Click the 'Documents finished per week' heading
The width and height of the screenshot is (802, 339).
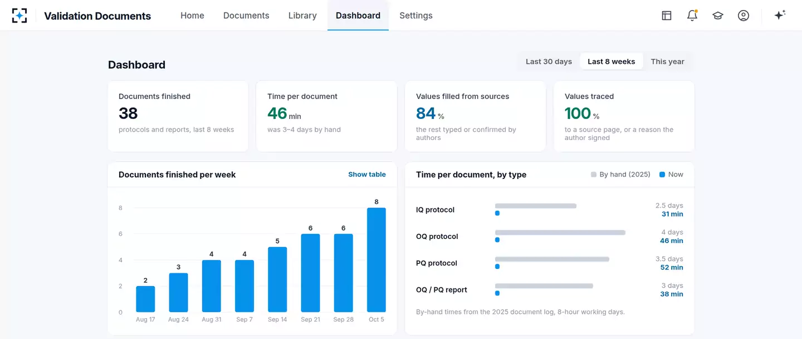177,175
